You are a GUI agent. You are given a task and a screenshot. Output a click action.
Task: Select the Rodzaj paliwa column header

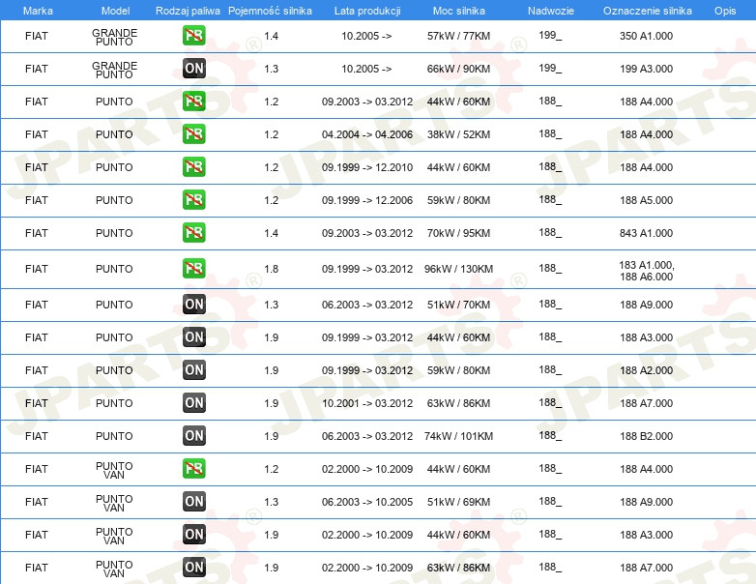click(188, 11)
